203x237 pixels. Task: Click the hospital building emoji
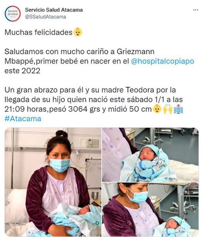click(x=179, y=109)
